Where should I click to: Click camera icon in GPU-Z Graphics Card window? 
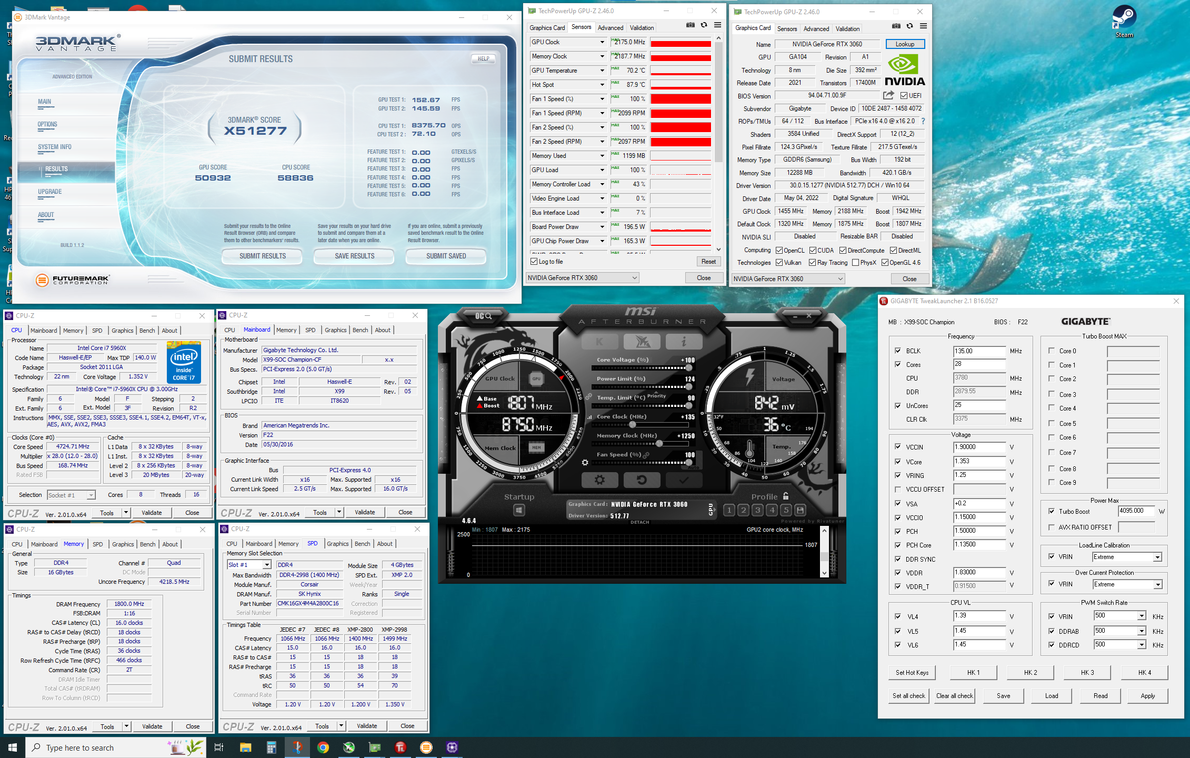896,26
